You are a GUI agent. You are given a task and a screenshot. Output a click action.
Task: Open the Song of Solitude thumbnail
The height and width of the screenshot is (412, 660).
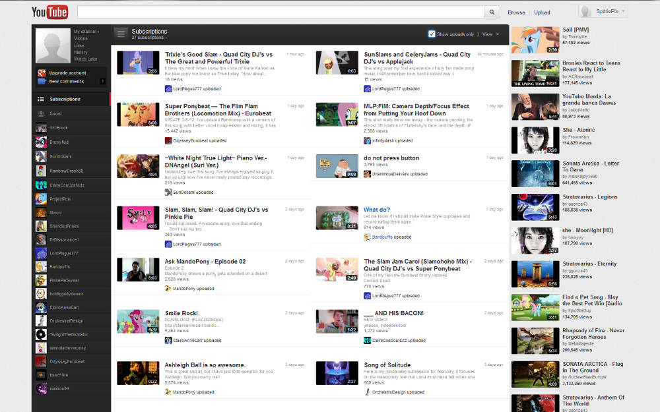pyautogui.click(x=337, y=373)
